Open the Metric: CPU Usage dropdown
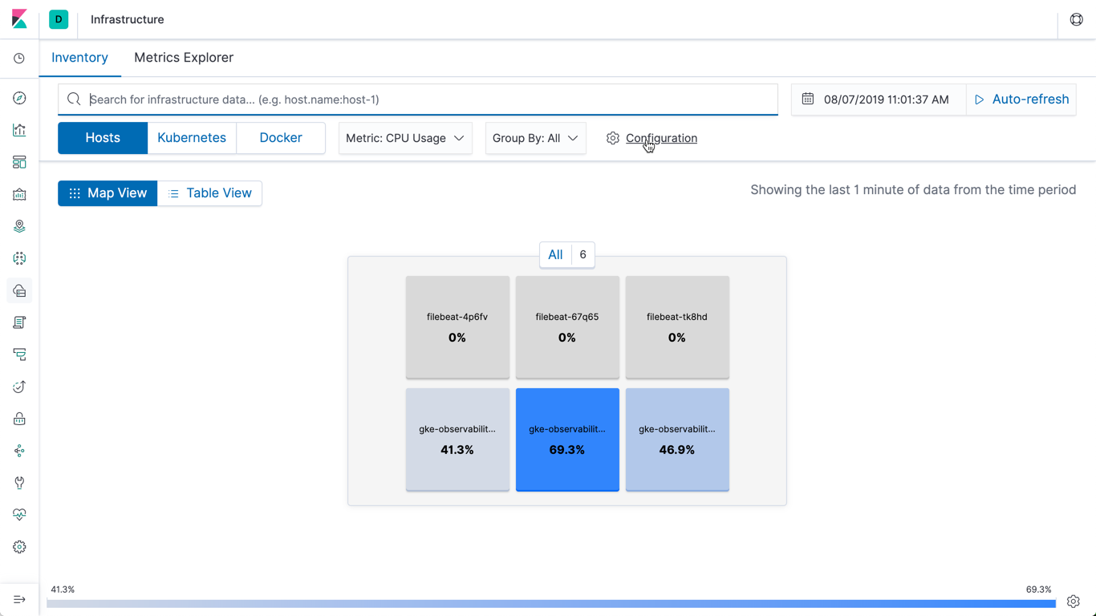 (404, 138)
